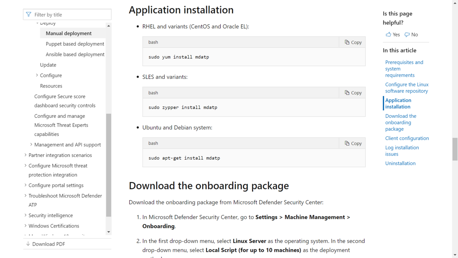Click the page scrollbar thumb

455,149
